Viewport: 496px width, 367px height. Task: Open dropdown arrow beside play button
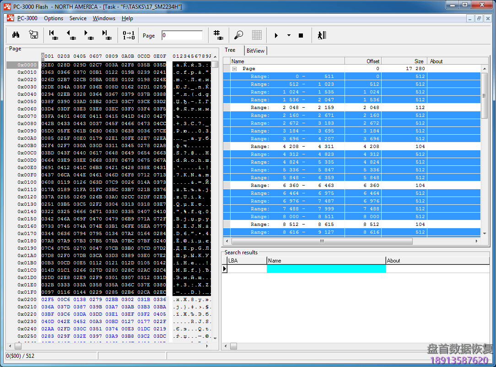tap(289, 35)
